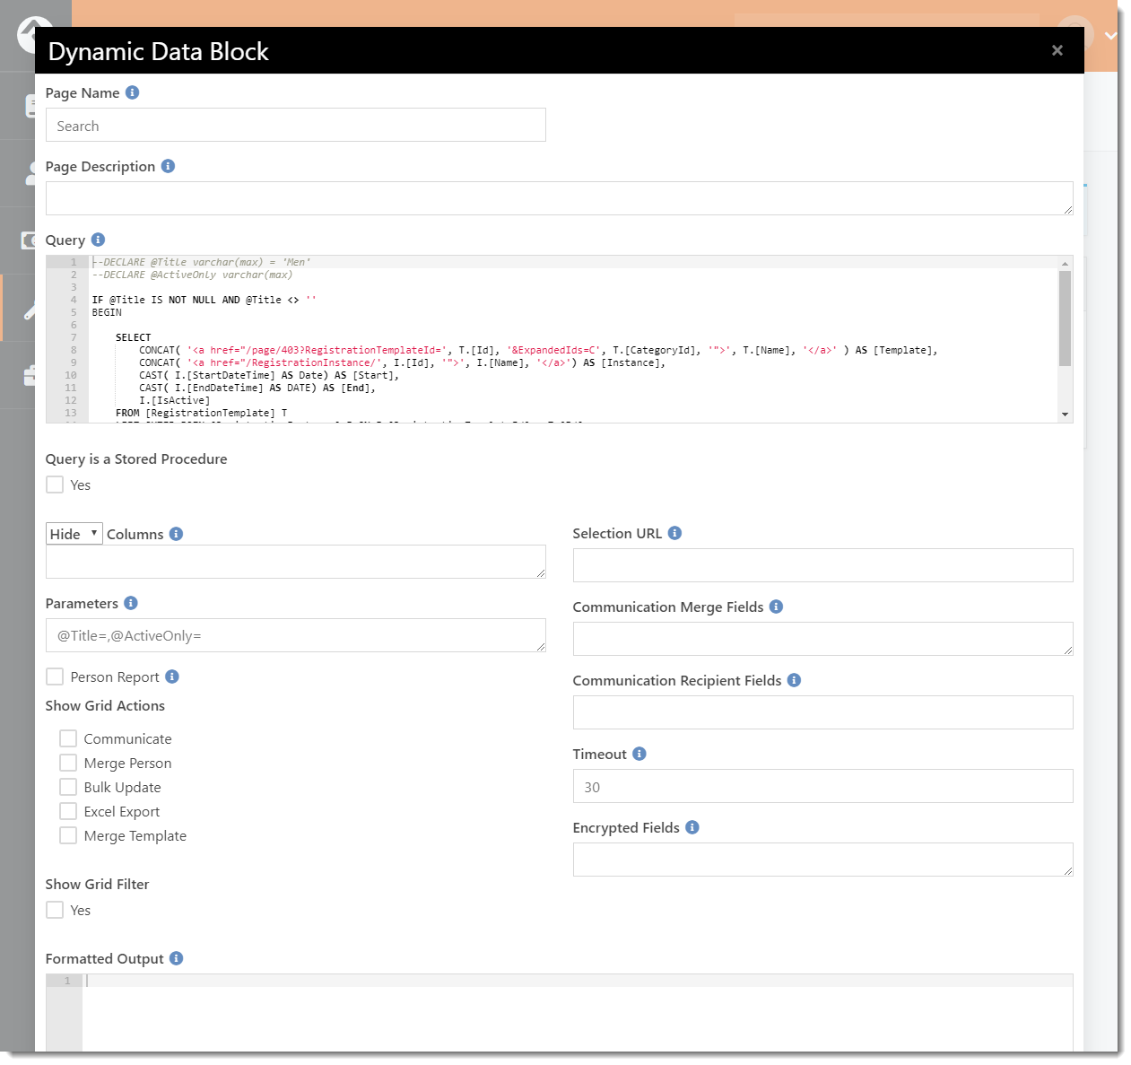Click the 'SELECT' query line
The image size is (1131, 1065).
click(133, 337)
